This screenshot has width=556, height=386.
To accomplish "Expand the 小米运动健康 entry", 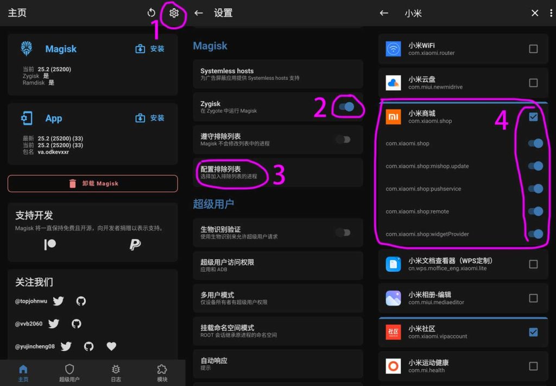I will 463,366.
